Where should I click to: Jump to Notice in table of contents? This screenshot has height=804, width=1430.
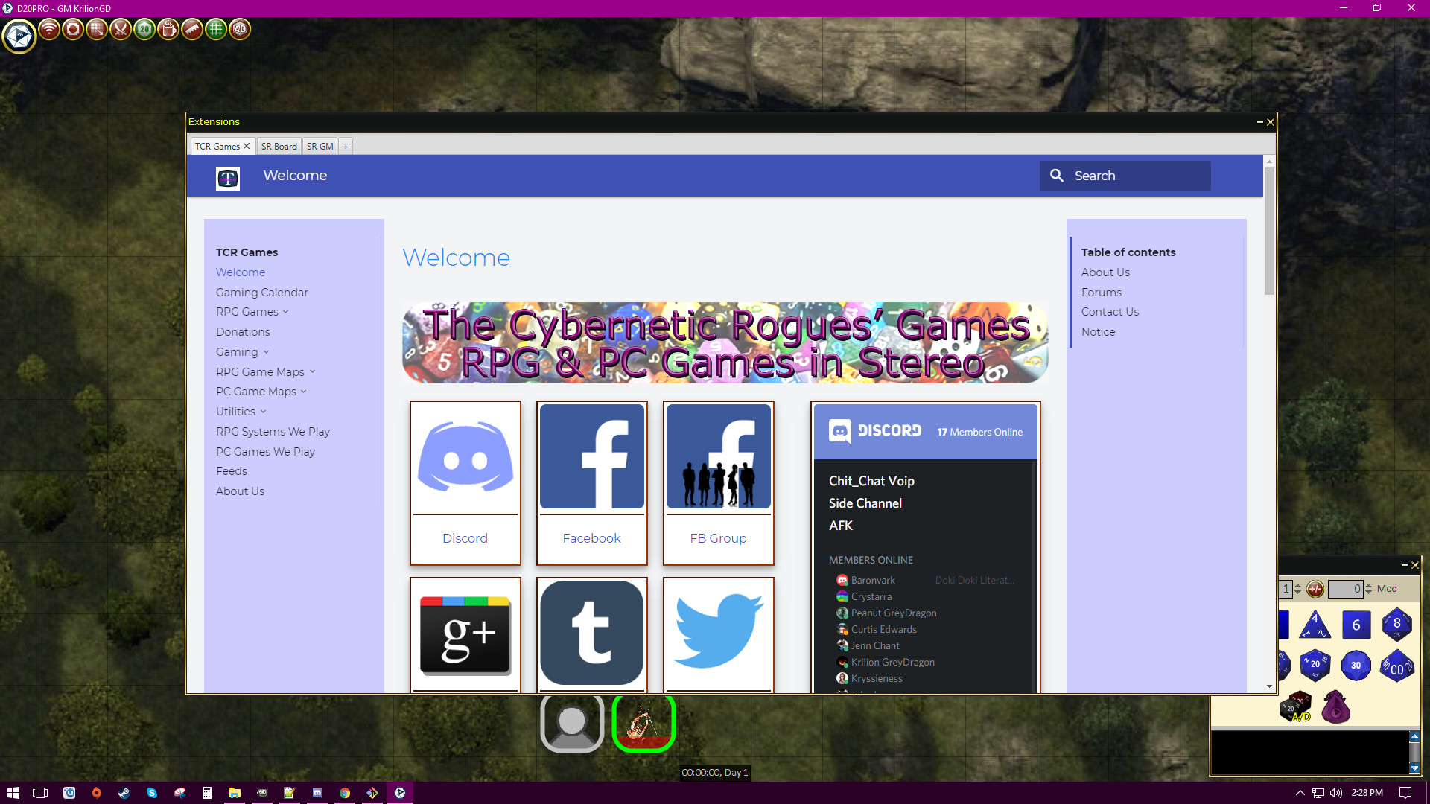point(1098,332)
